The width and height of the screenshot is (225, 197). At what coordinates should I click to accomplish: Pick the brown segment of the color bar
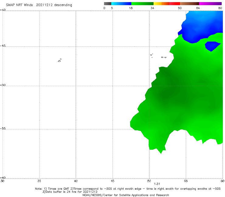(189, 4)
